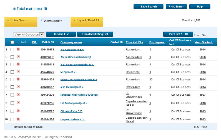Select the View Results tab
221x140 pixels.
point(54,21)
